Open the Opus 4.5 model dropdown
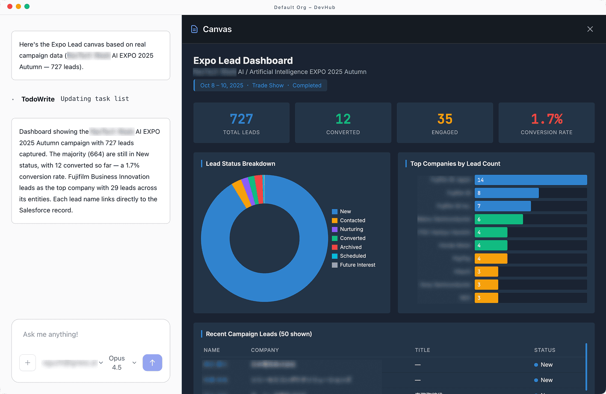 122,363
